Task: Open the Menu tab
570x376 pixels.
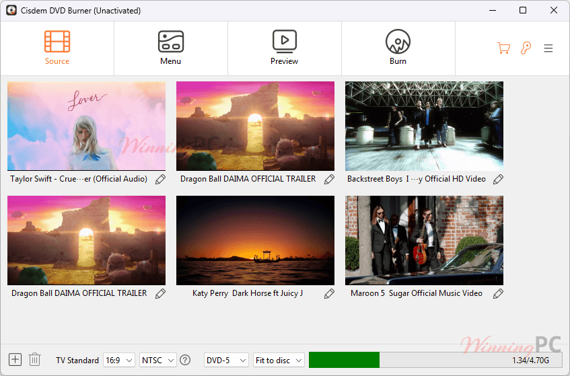Action: [x=170, y=48]
